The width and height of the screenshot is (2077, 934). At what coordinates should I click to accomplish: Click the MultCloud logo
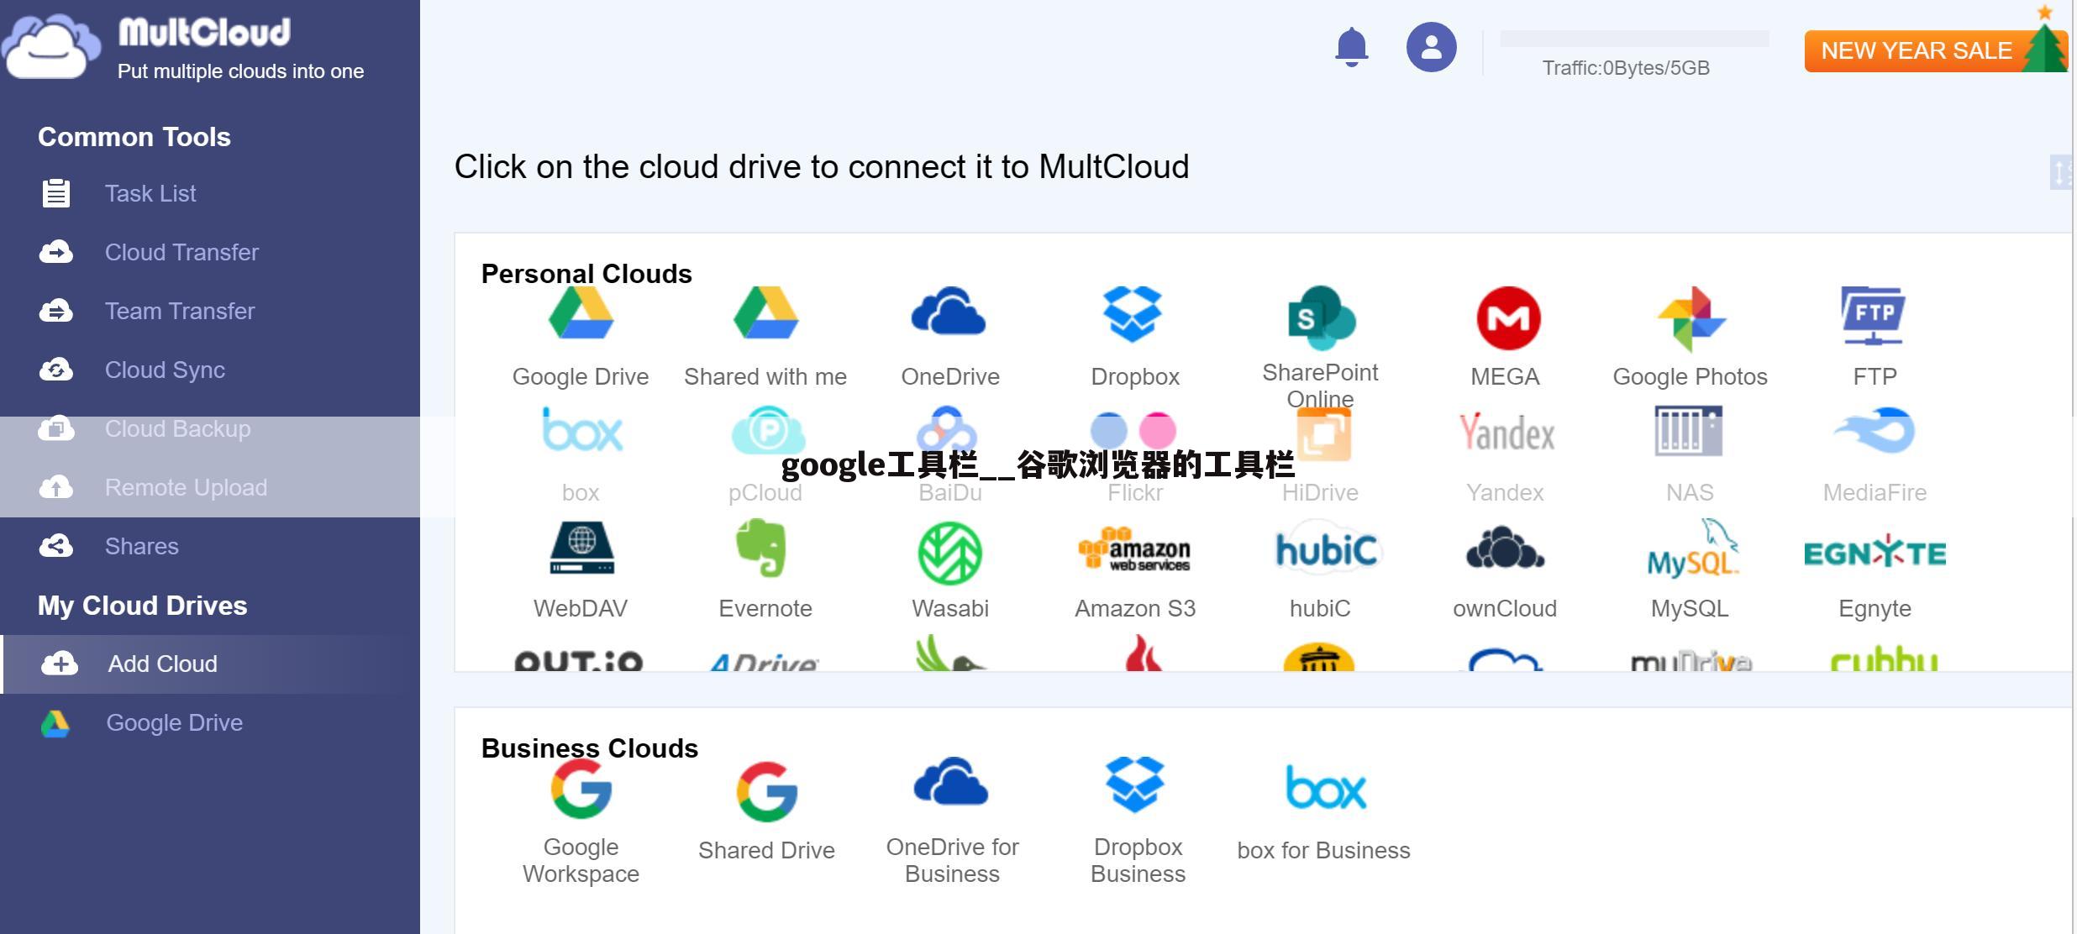146,47
